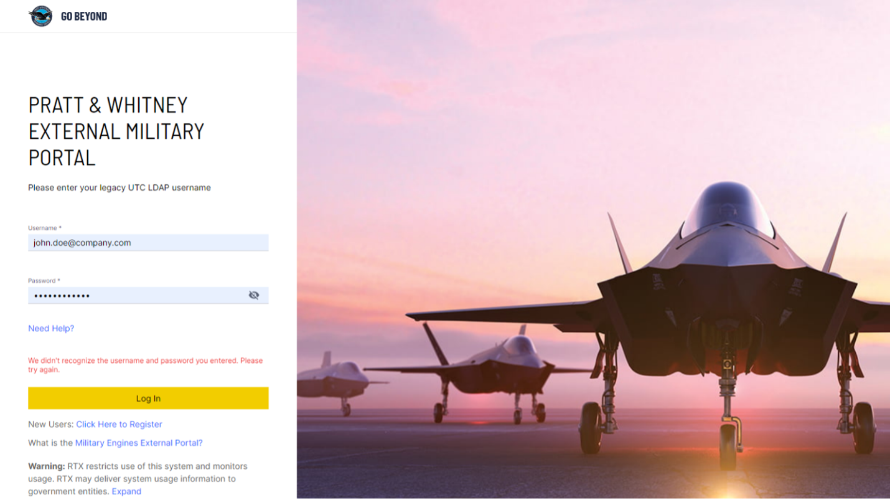Screen dimensions: 890x500
Task: Click the GO BEYOND header text
Action: click(x=84, y=17)
